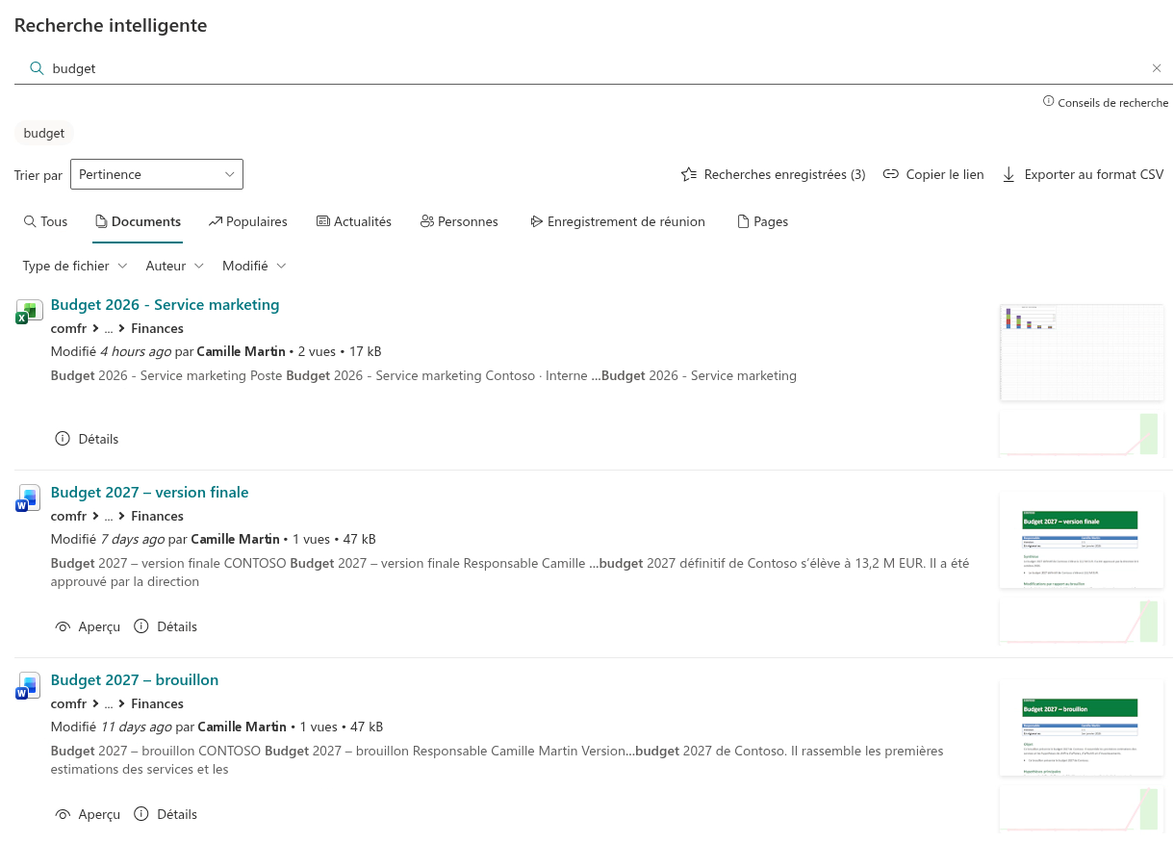Click views chart under version finale thumbnail
The width and height of the screenshot is (1174, 842).
pyautogui.click(x=1082, y=621)
